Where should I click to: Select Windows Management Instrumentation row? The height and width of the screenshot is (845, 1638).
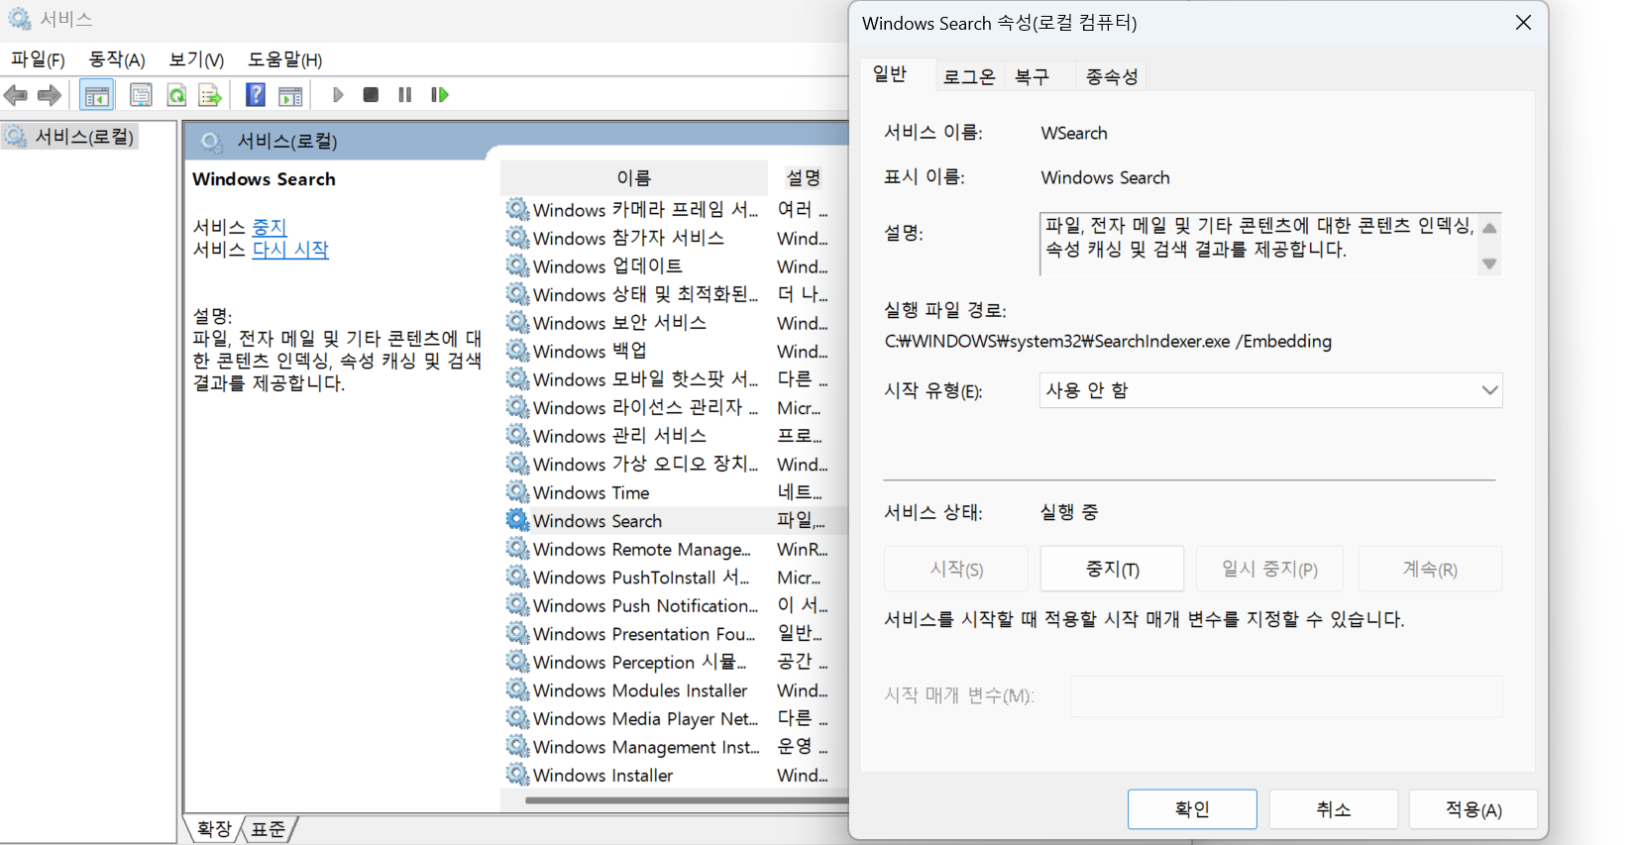[675, 746]
